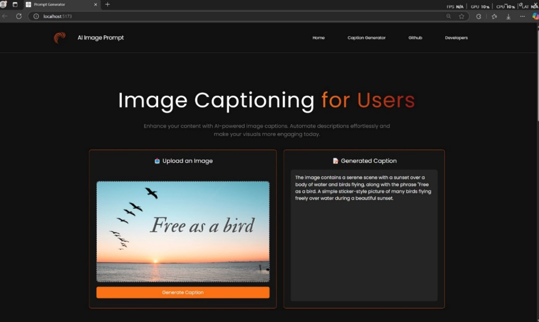This screenshot has width=539, height=322.
Task: Open the browser extensions icon
Action: pos(478,16)
